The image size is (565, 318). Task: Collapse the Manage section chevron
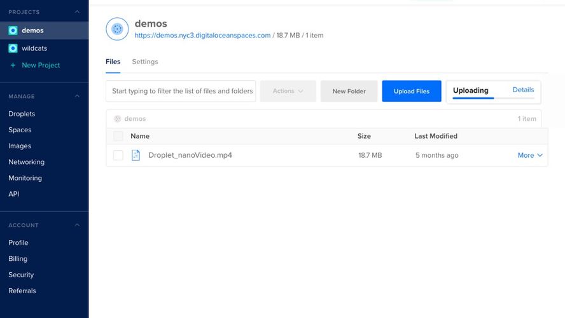[x=77, y=96]
